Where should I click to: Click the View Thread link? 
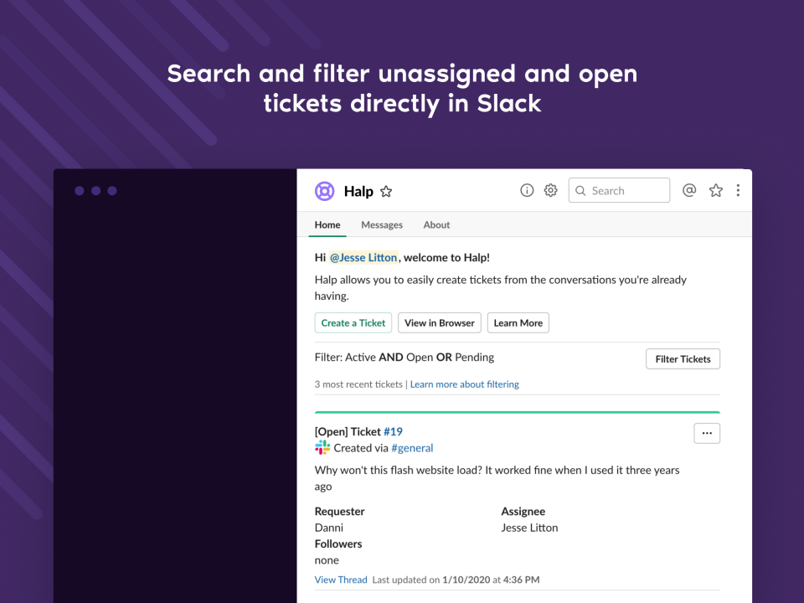[x=341, y=580]
